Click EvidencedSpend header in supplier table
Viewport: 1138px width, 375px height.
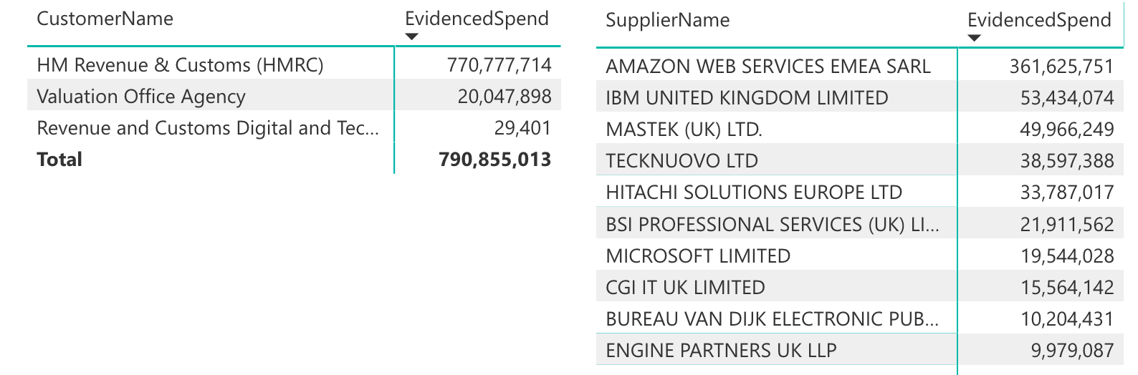point(1039,20)
